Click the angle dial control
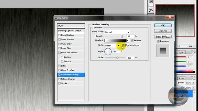Screen dimensions: 198x111 click(108, 51)
